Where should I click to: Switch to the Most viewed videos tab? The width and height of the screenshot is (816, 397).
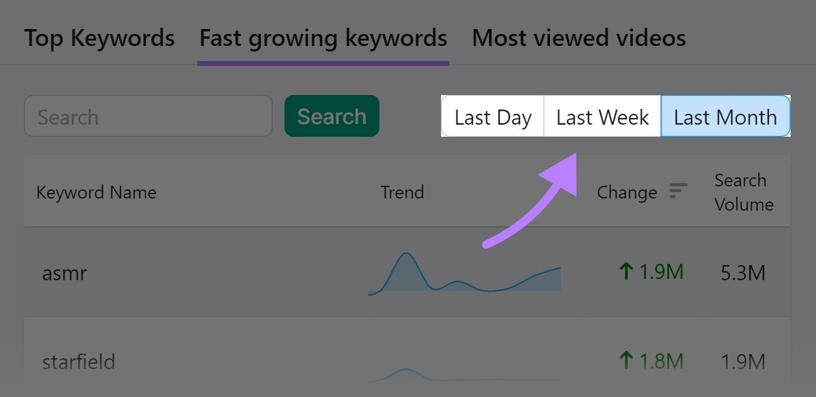(x=578, y=38)
